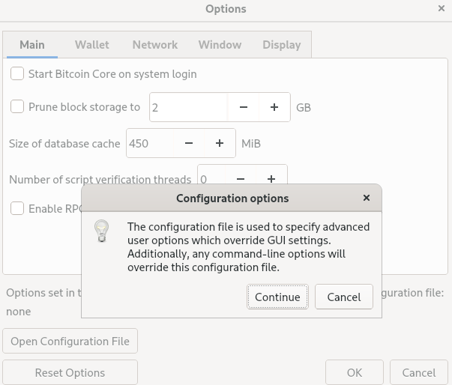Open the Network tab
Image resolution: width=452 pixels, height=385 pixels.
(x=155, y=45)
